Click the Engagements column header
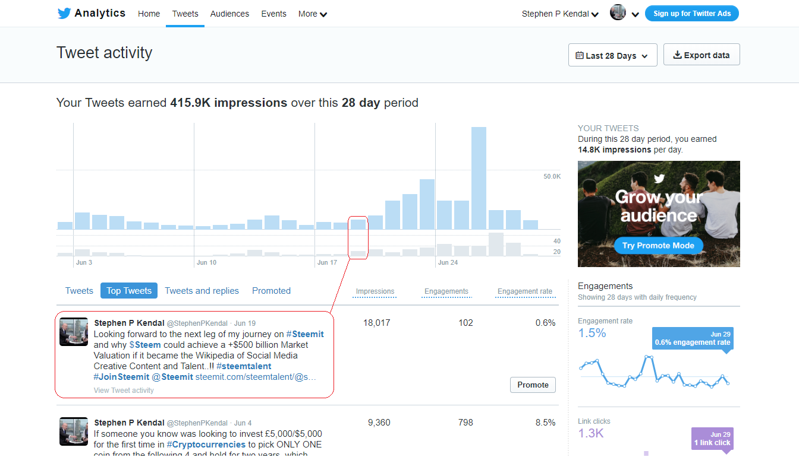This screenshot has width=799, height=457. (446, 291)
